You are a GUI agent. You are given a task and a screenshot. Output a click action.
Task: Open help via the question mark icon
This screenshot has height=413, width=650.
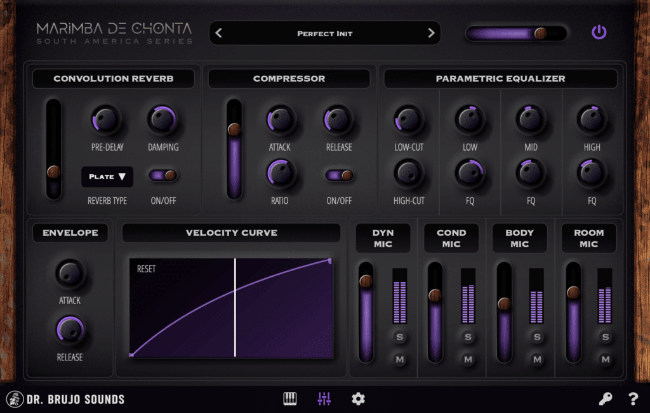(632, 398)
